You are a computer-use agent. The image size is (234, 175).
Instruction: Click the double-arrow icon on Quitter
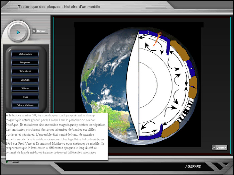(x=214, y=148)
